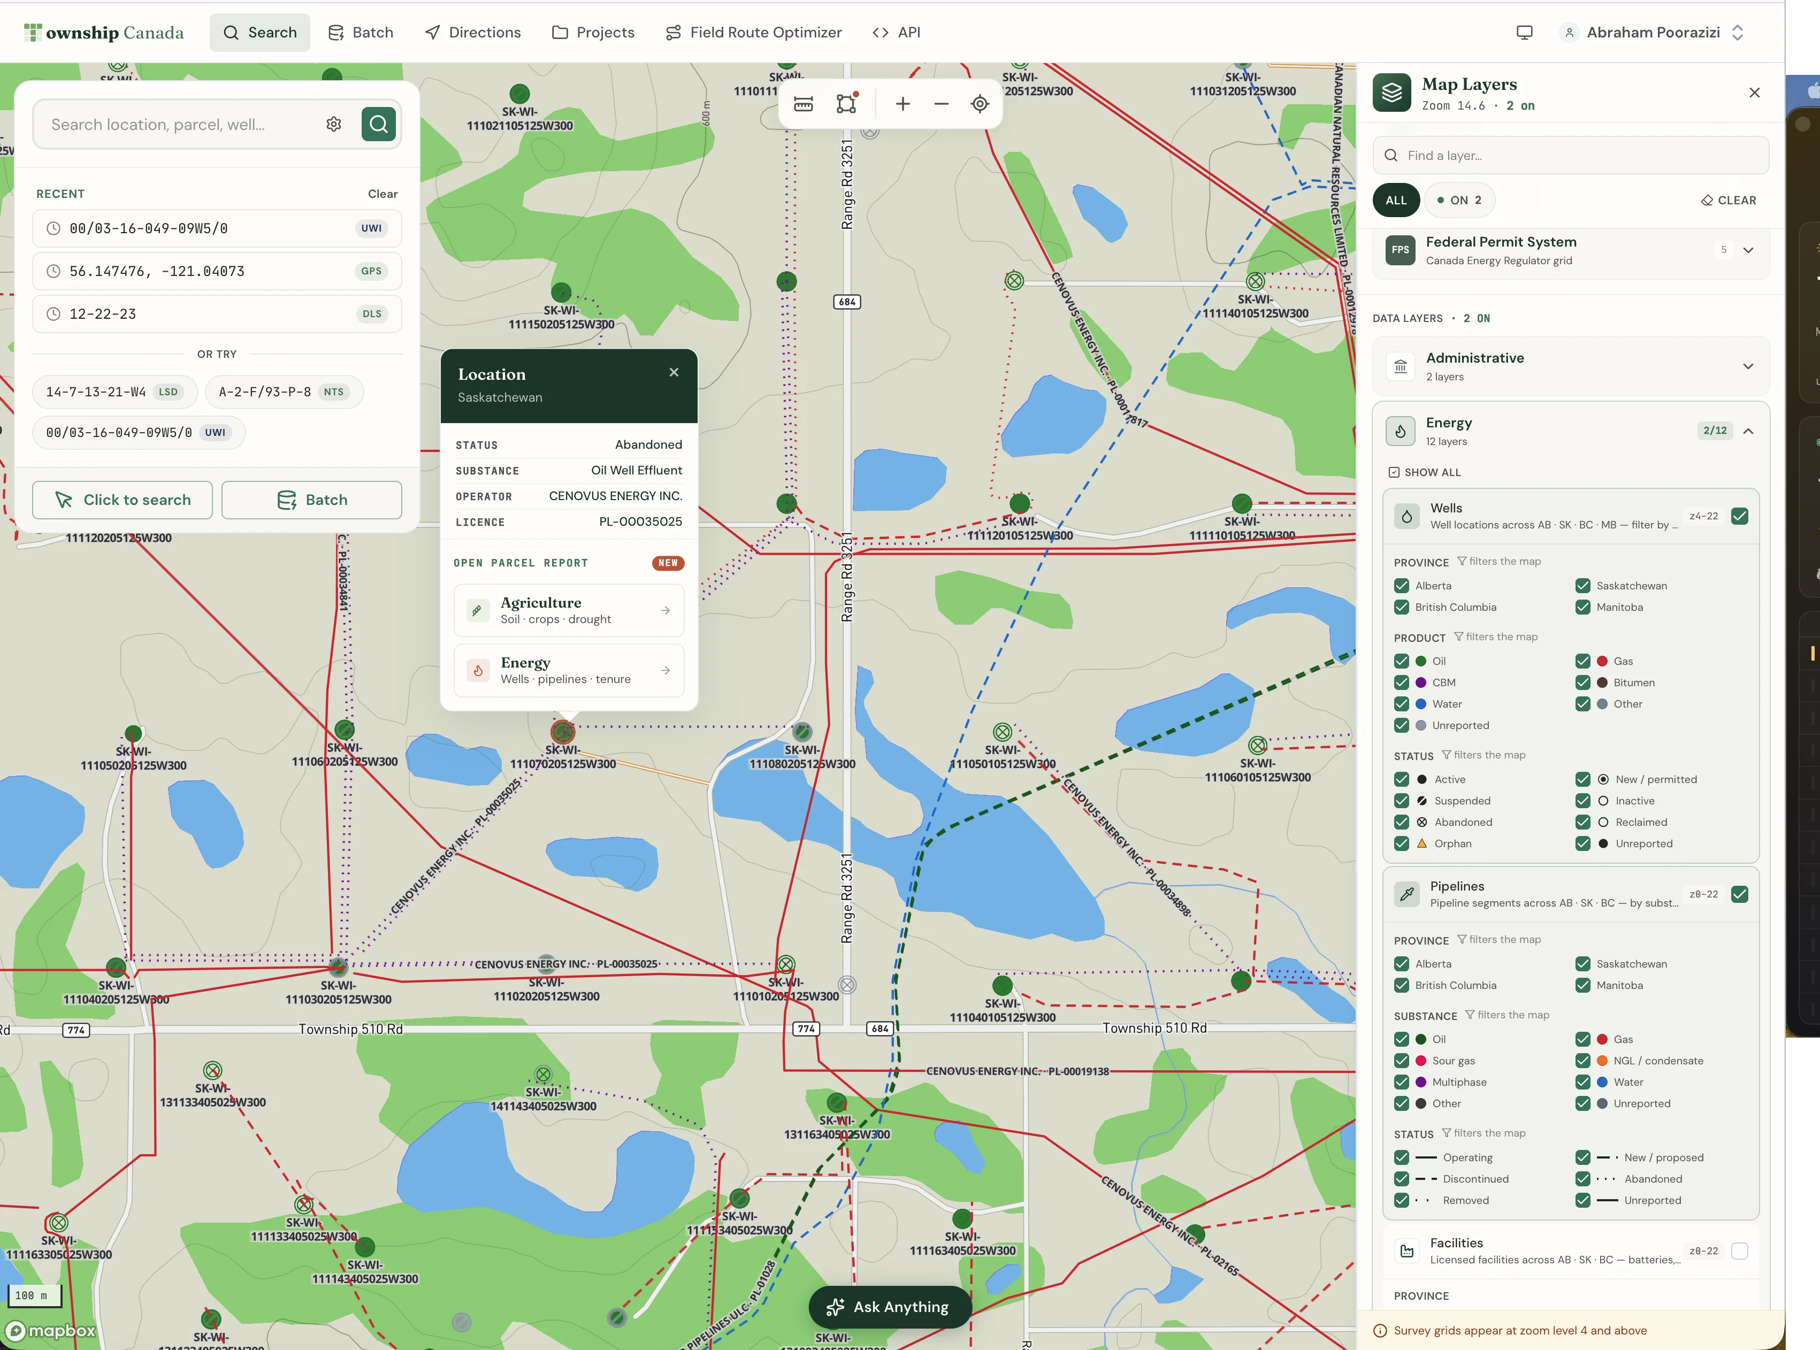The height and width of the screenshot is (1350, 1820).
Task: Click the ownship Canada logo
Action: 104,33
